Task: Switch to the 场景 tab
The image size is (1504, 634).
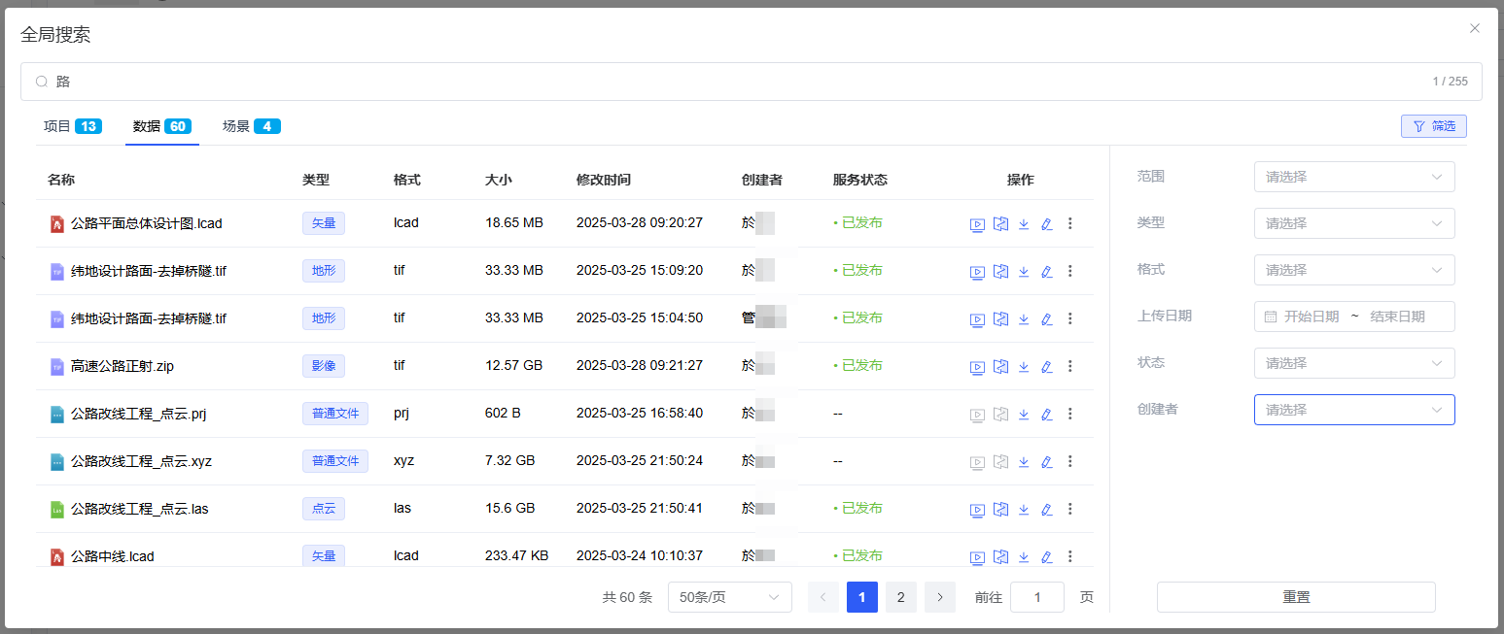Action: (x=251, y=126)
